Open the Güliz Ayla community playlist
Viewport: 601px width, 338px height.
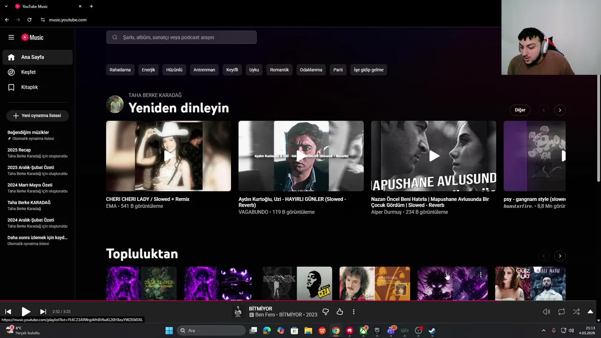coord(531,283)
